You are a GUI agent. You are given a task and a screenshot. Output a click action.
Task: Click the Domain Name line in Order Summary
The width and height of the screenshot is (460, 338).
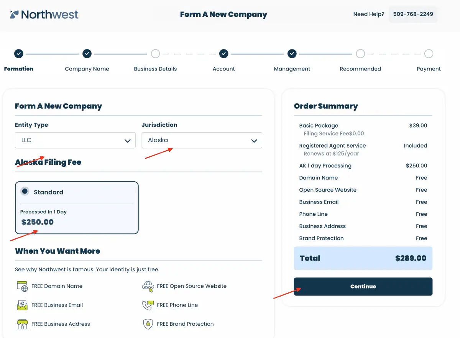[x=319, y=178]
